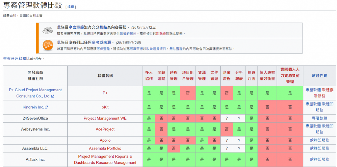Open the red P+ software name link
The image size is (337, 167).
105,93
